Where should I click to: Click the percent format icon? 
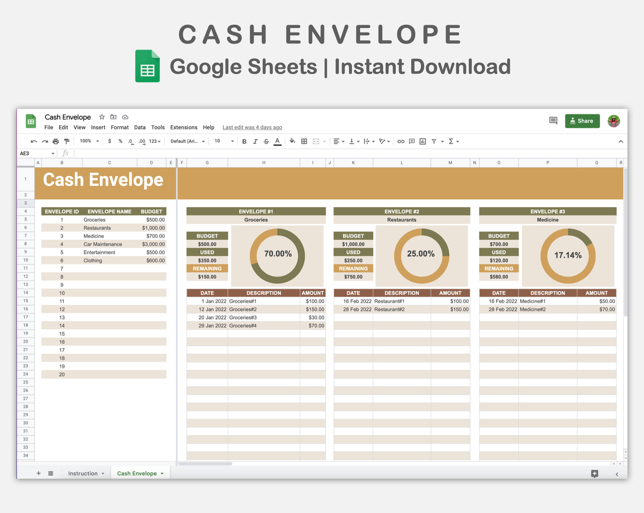click(x=120, y=141)
